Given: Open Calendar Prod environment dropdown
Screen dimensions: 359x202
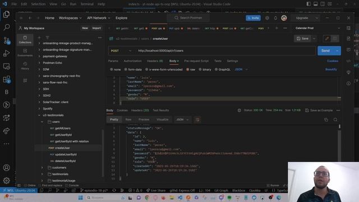Looking at the screenshot, I should pos(317,28).
